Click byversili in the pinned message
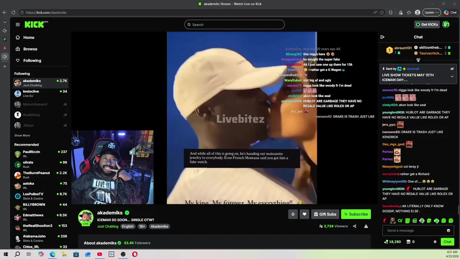Viewport: 460px width, 259px height. [x=413, y=69]
